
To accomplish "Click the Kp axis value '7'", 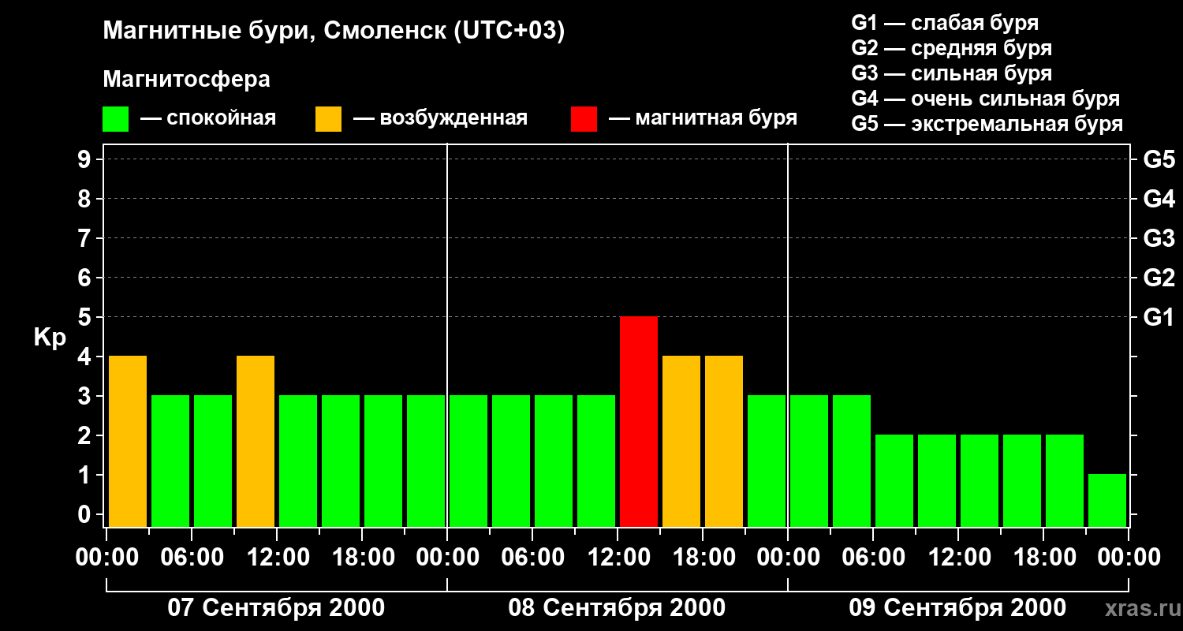I will coord(86,239).
